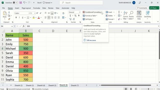Click the formula bar showing 900
Viewport: 160px width, 90px height.
(91, 26)
